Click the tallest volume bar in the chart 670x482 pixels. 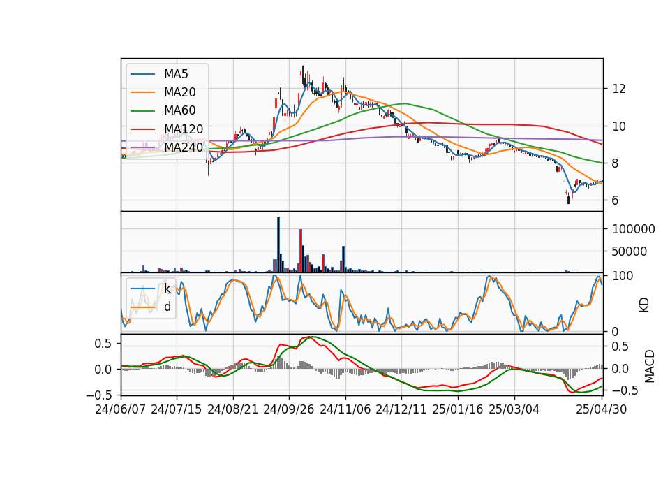coord(278,244)
